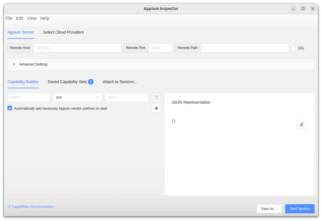This screenshot has height=221, width=322.
Task: Open Capabilities Documentation link
Action: [33, 207]
